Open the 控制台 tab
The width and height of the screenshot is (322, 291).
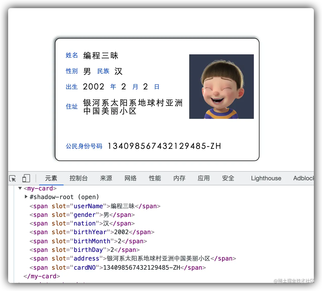point(79,178)
